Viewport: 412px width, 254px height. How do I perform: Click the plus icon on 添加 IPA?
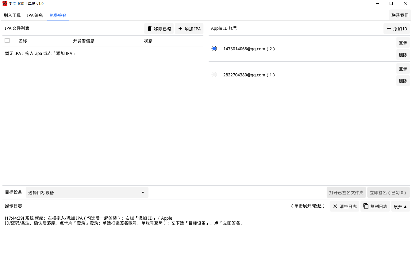point(180,29)
